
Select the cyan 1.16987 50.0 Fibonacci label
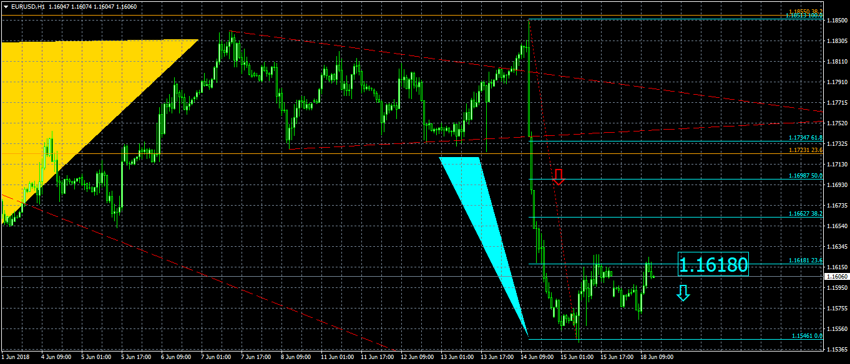click(x=806, y=176)
